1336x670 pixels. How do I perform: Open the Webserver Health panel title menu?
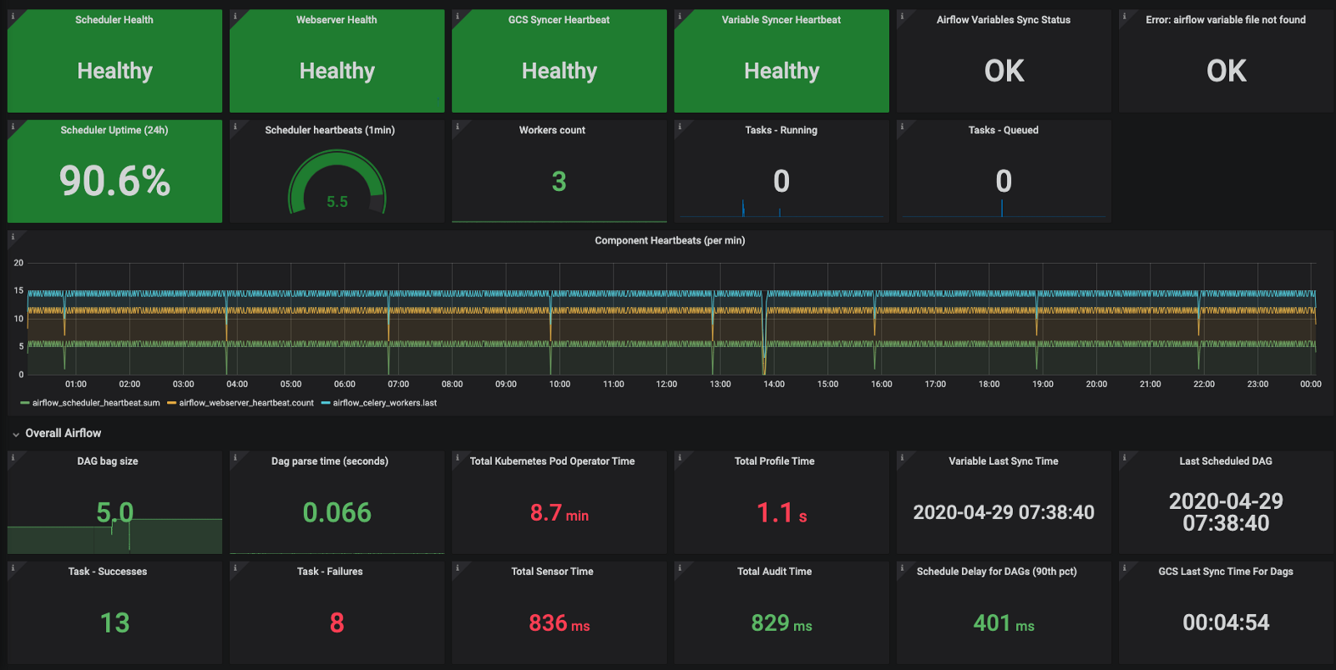[337, 20]
